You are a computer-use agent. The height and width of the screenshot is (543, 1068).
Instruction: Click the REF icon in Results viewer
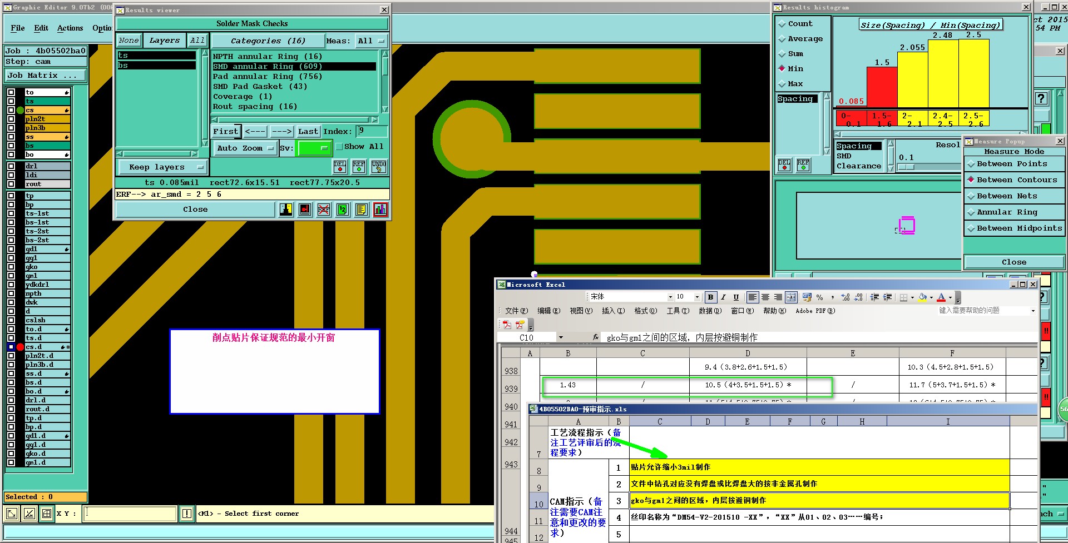click(x=359, y=166)
